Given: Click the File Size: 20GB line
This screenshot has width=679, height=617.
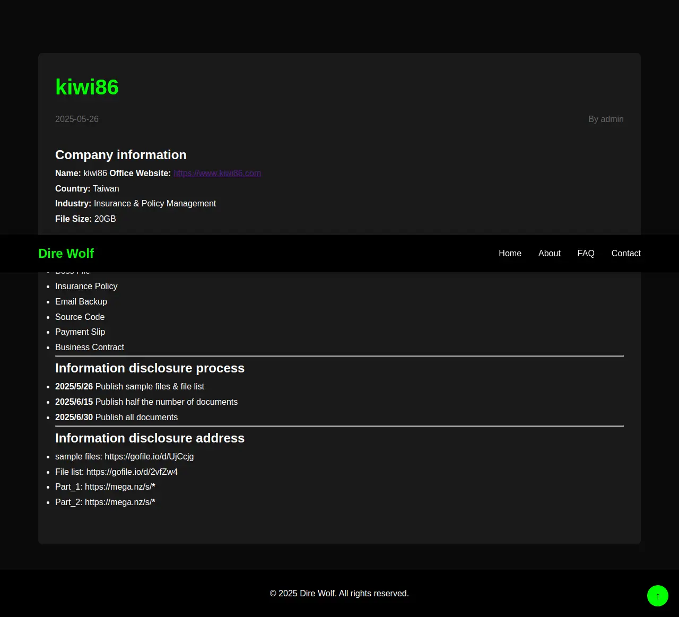Looking at the screenshot, I should coord(85,219).
